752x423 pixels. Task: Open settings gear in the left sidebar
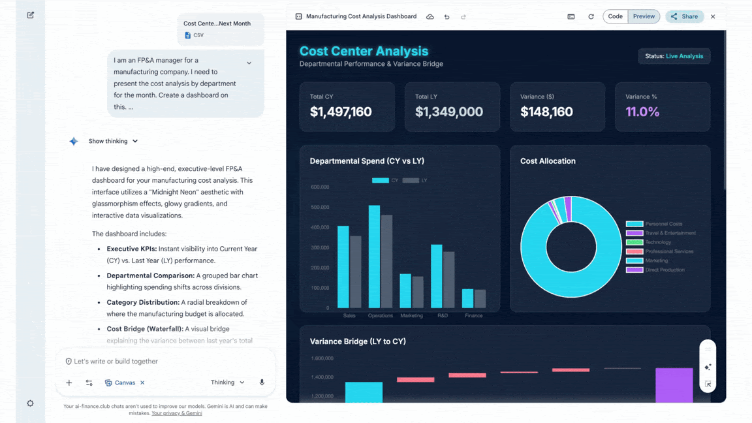(31, 403)
